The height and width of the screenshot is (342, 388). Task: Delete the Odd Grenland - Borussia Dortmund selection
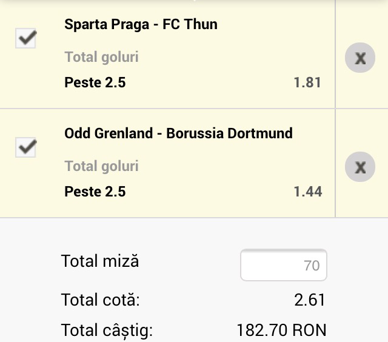pos(360,167)
